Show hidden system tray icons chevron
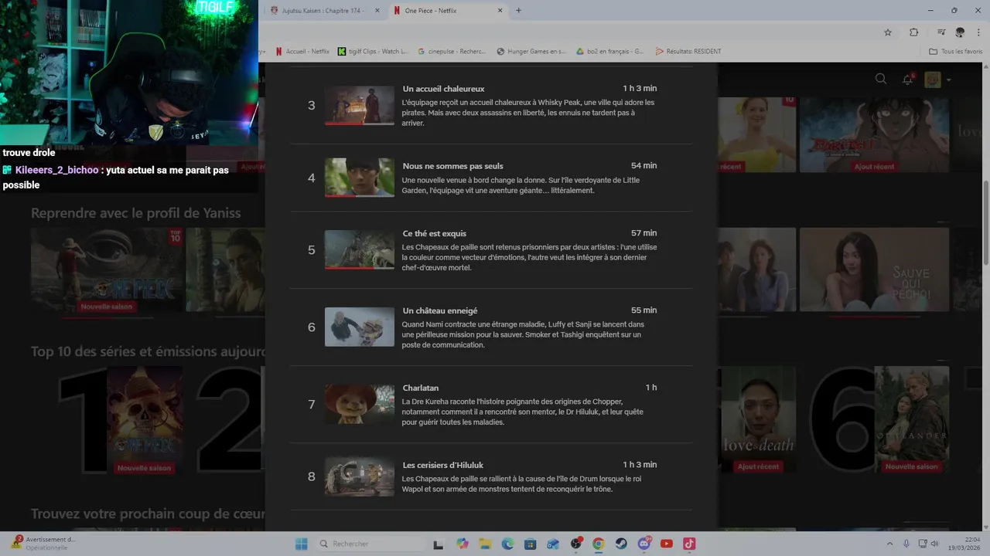This screenshot has width=990, height=556. point(889,544)
